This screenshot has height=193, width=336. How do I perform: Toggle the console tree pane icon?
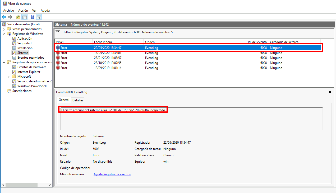(24, 17)
